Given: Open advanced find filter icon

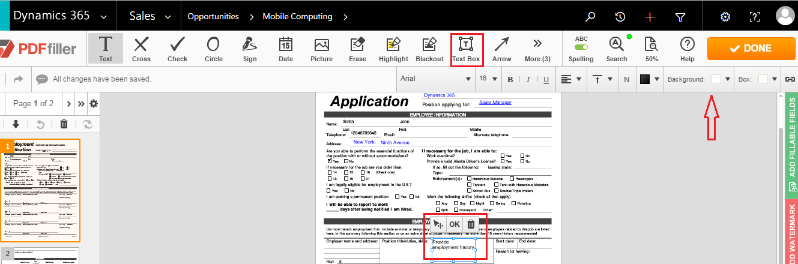Looking at the screenshot, I should tap(680, 16).
